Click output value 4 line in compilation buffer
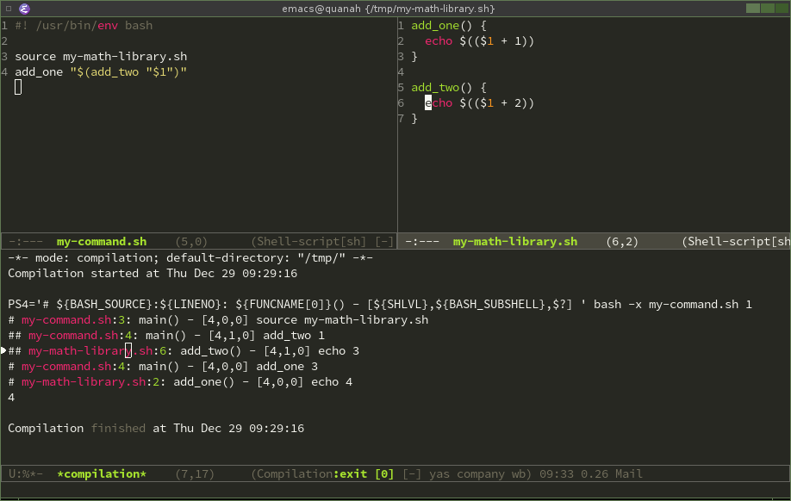The width and height of the screenshot is (791, 501). click(11, 398)
